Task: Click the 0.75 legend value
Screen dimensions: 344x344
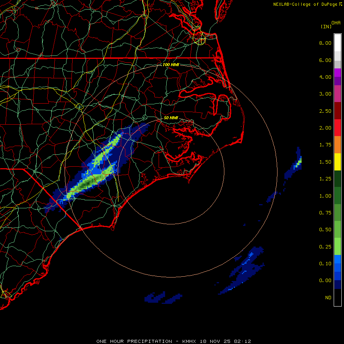Action: [x=325, y=213]
